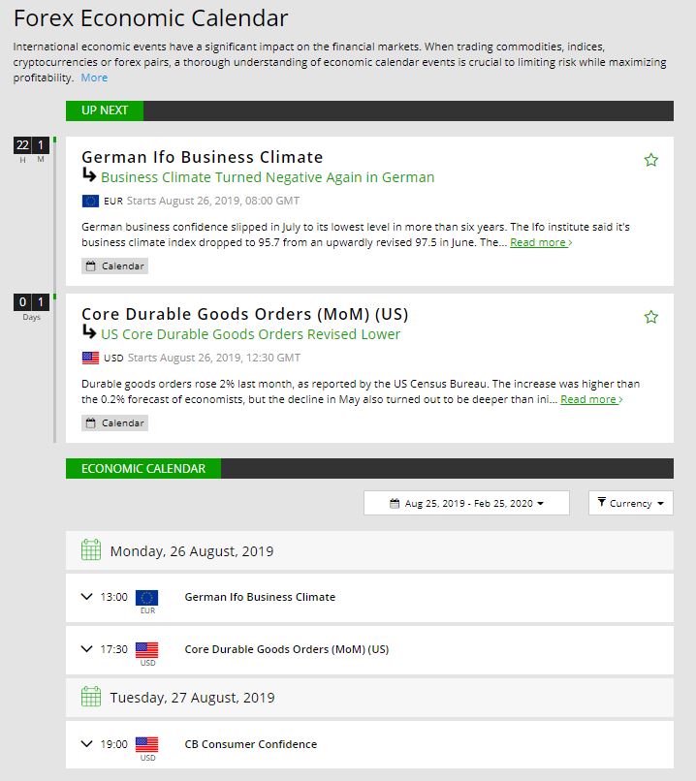This screenshot has height=781, width=696.
Task: Click Calendar button in Core Durable Goods card
Action: point(115,422)
